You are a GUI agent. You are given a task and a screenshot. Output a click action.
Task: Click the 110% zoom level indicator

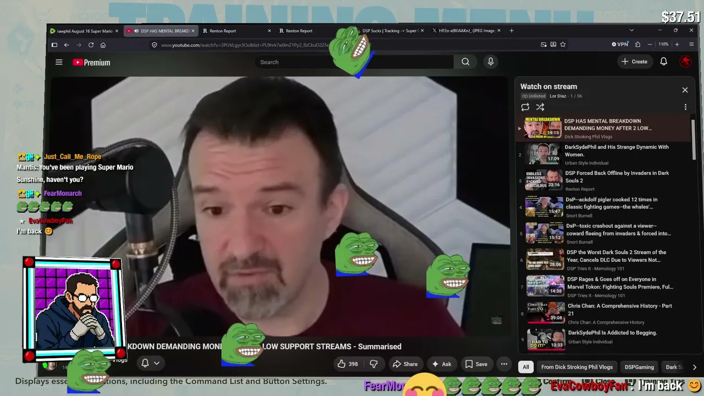pos(663,45)
